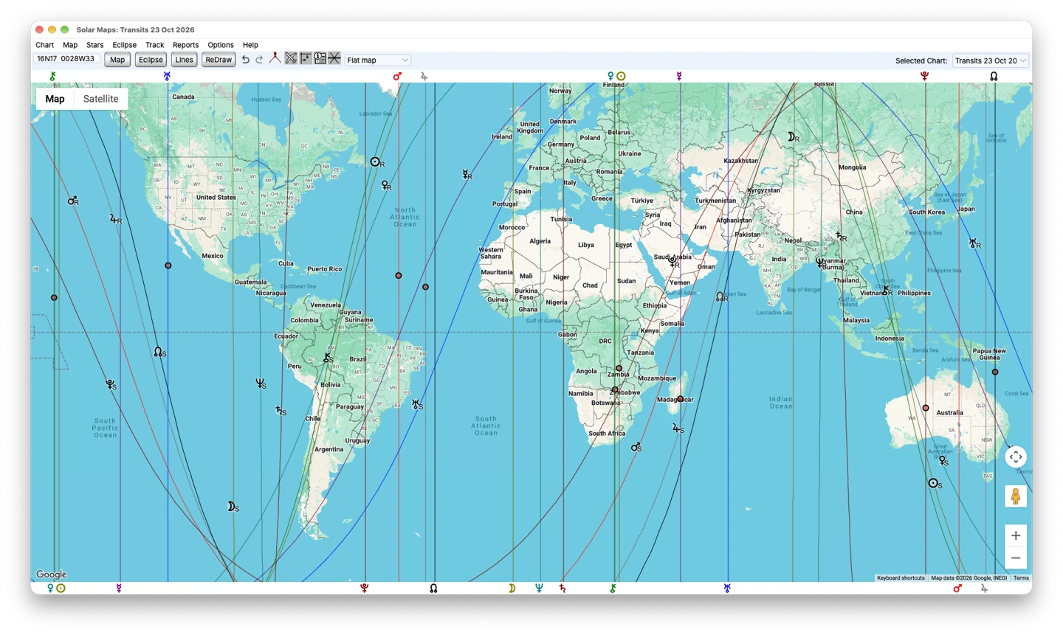Viewport: 1063px width, 635px height.
Task: Click the red Mars symbol on the top edge
Action: tap(398, 76)
